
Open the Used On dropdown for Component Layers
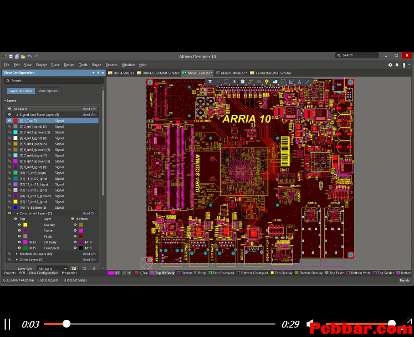(x=89, y=213)
